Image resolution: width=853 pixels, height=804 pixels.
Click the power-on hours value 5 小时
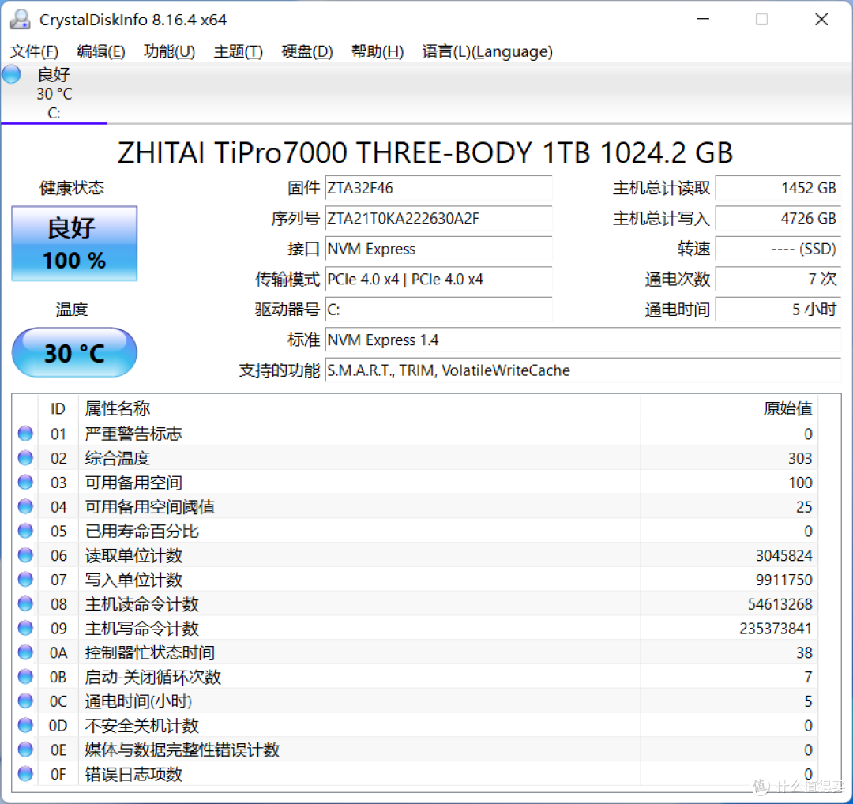(779, 310)
